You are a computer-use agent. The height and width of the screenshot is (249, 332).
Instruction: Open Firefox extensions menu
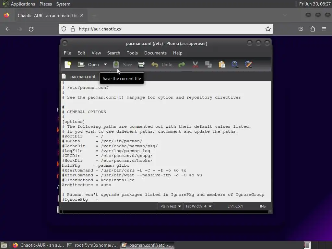[x=313, y=29]
